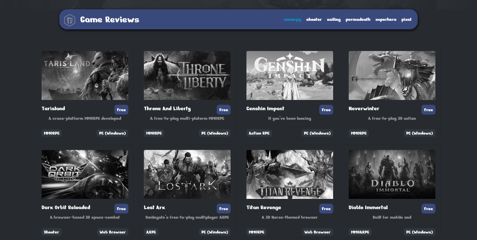
Task: Open the Dark Orbit Reloaded cover image
Action: [x=85, y=174]
